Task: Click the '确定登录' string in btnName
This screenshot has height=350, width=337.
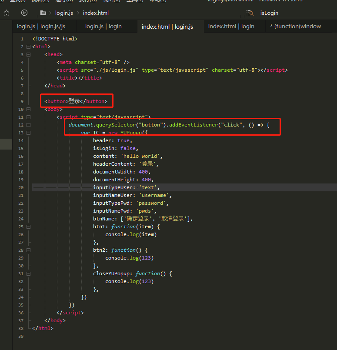Action: point(137,219)
